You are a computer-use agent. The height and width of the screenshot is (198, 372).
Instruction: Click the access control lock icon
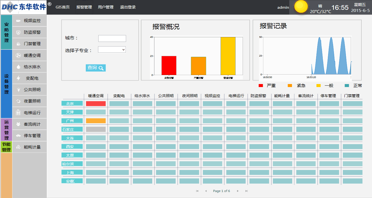click(x=18, y=44)
